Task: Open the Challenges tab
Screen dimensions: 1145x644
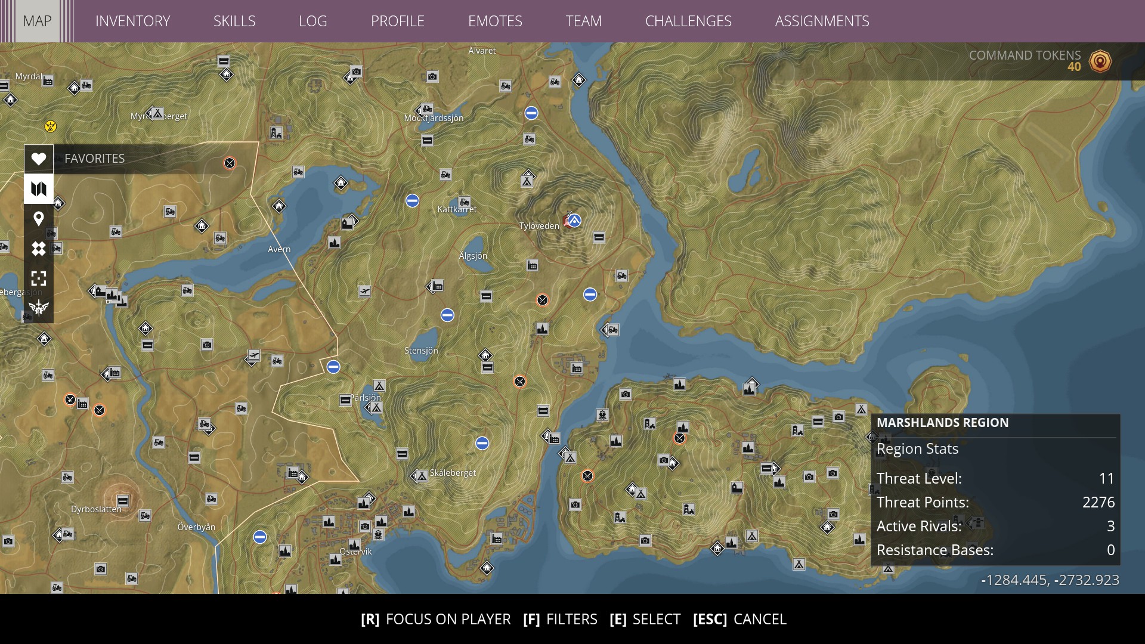Action: 688,21
